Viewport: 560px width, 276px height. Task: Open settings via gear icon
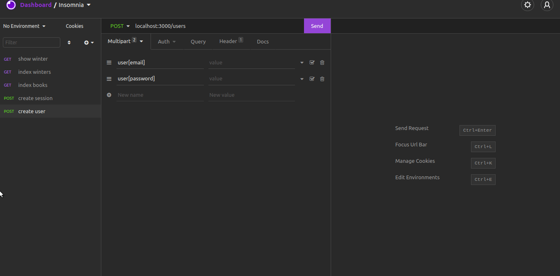tap(528, 5)
